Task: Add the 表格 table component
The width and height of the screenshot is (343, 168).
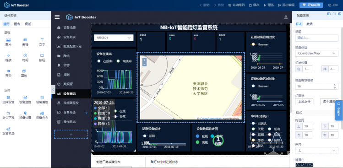Action: [25, 42]
